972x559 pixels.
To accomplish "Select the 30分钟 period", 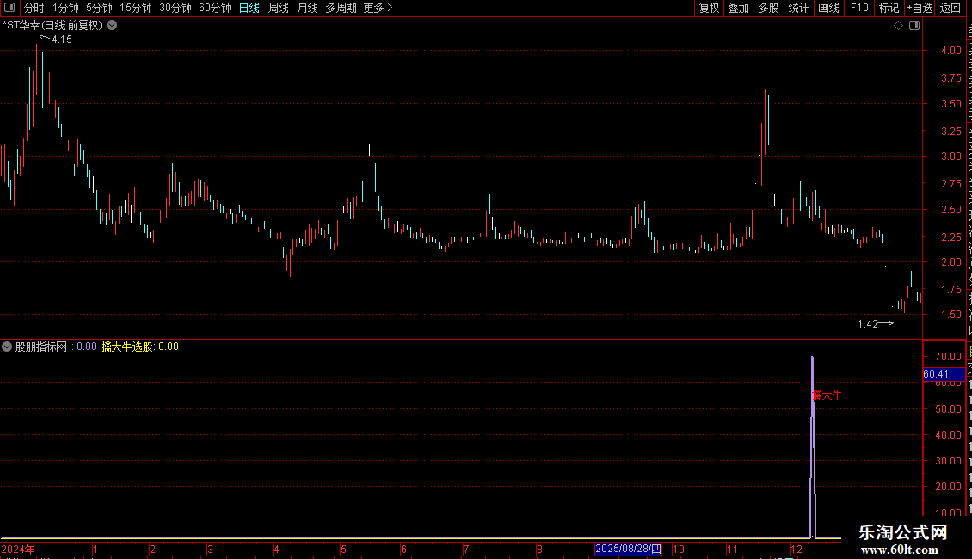I will click(x=175, y=8).
